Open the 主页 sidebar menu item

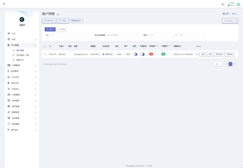coord(22,33)
